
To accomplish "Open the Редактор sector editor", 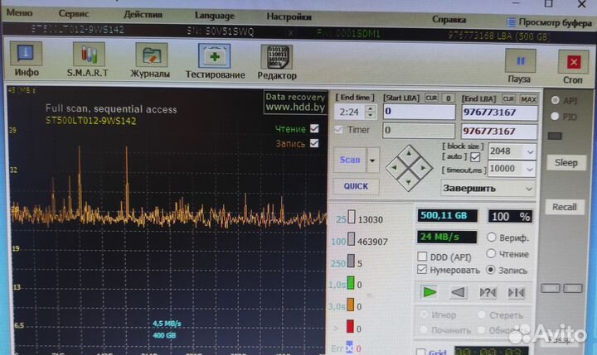I will tap(276, 60).
